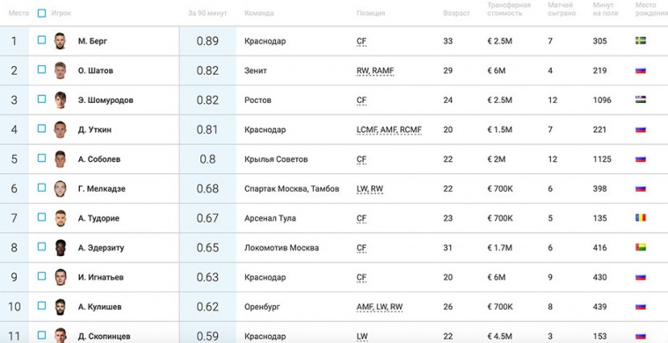Screen dimensions: 668x343
Task: Click А. Кулишев's bearded avatar
Action: click(60, 307)
